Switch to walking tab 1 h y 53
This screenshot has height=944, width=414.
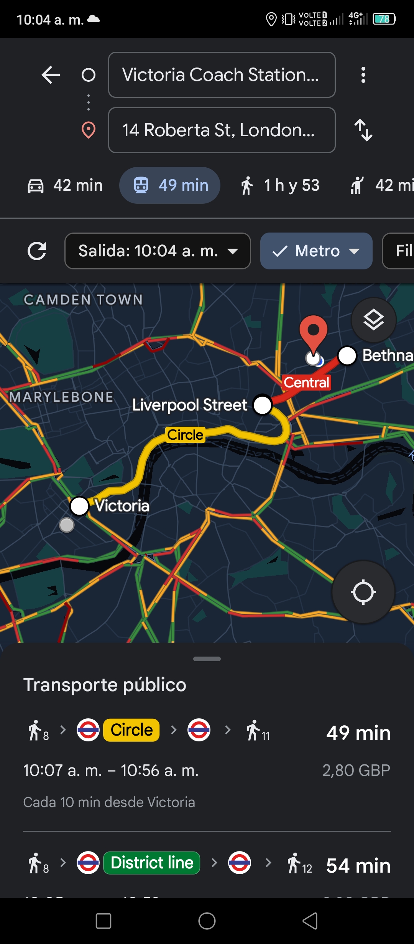pos(280,185)
